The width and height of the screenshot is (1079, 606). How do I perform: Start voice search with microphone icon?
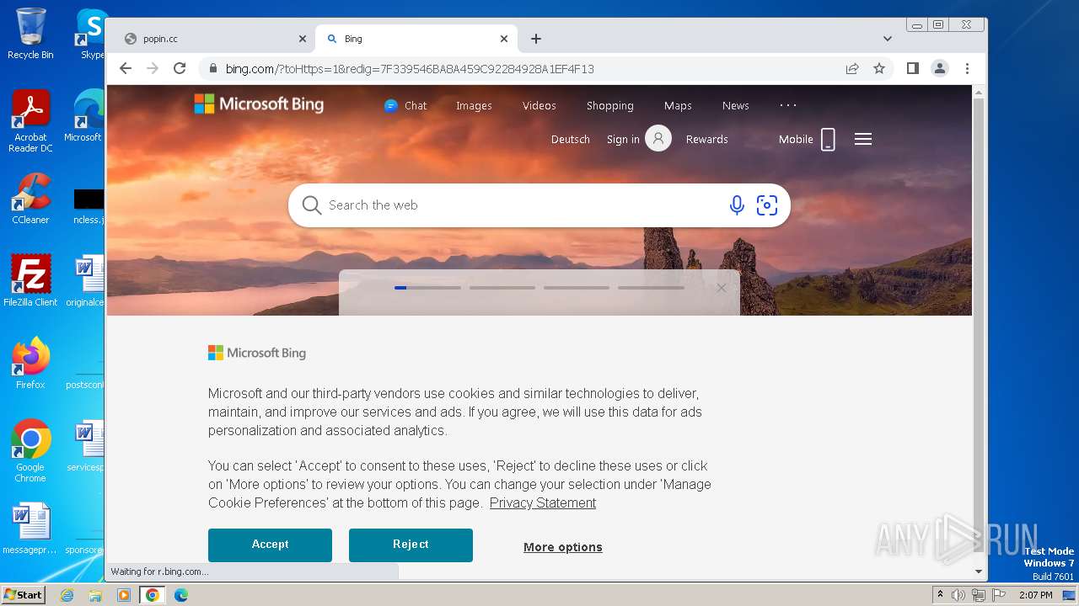point(737,205)
